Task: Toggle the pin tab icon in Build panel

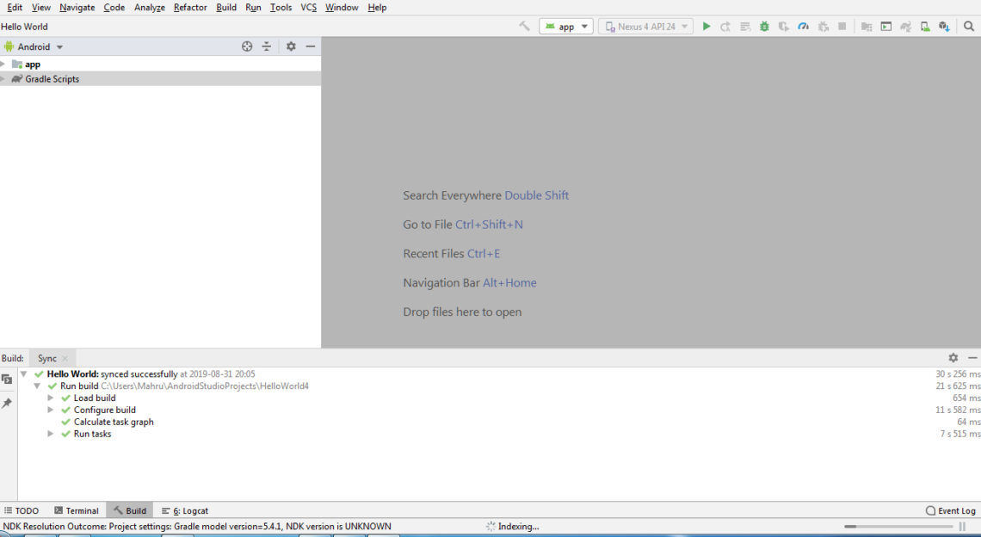Action: pyautogui.click(x=7, y=403)
